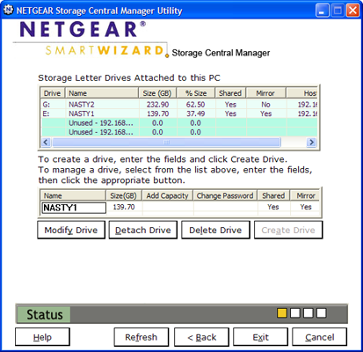Click the Exit button
Viewport: 363px width, 352px height.
click(260, 337)
